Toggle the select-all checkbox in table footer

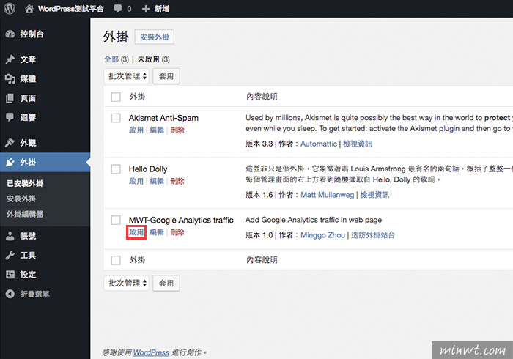[116, 260]
